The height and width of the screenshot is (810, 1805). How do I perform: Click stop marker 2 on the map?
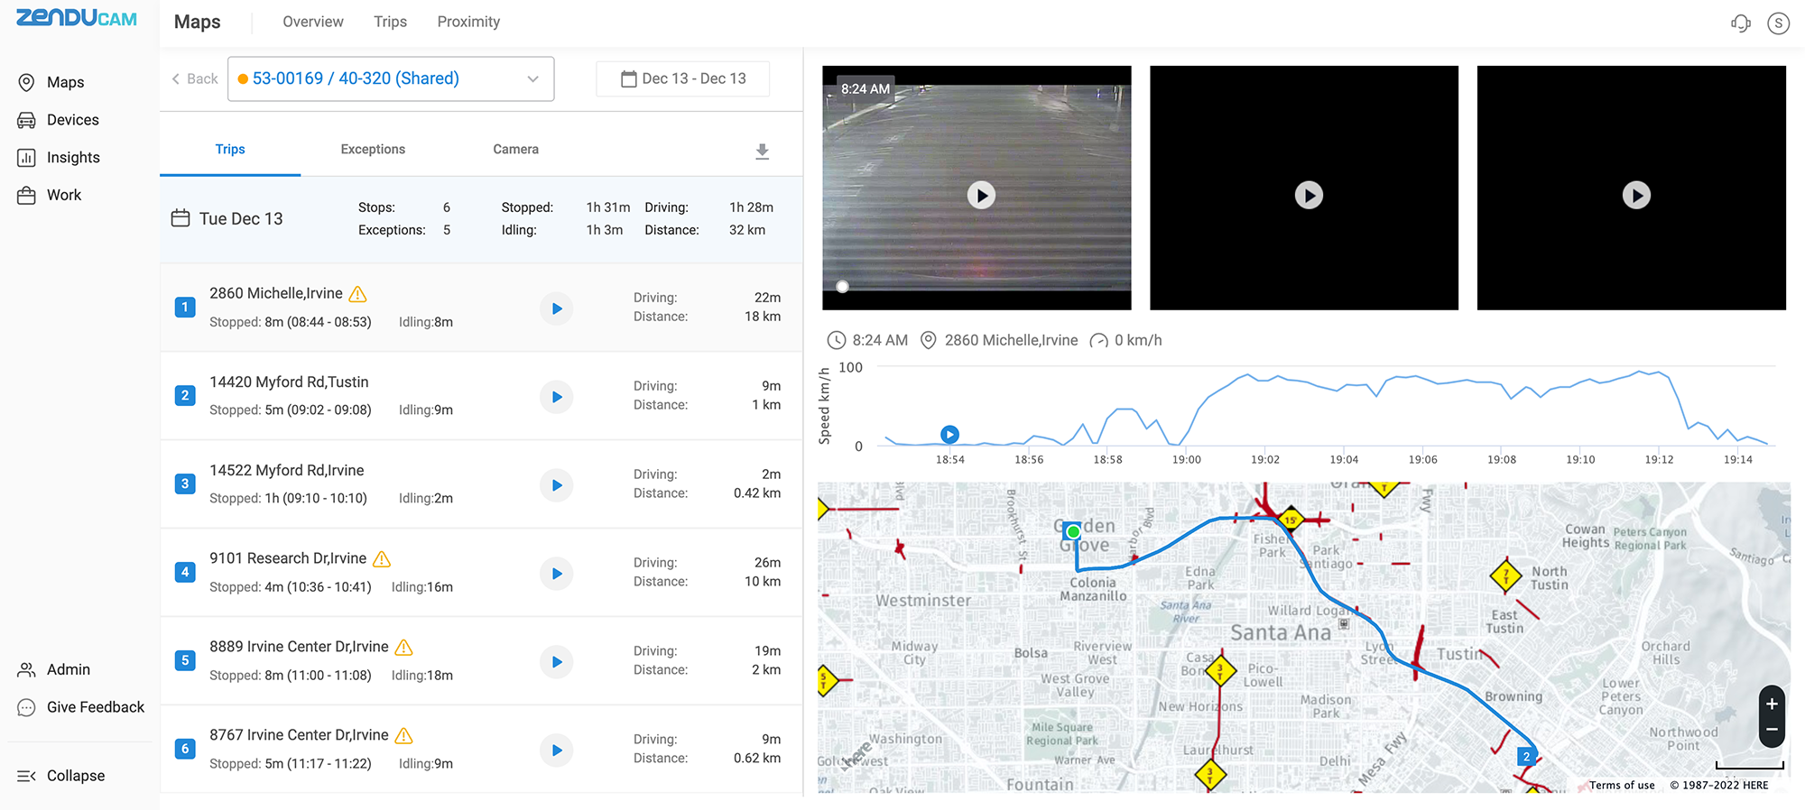1526,757
